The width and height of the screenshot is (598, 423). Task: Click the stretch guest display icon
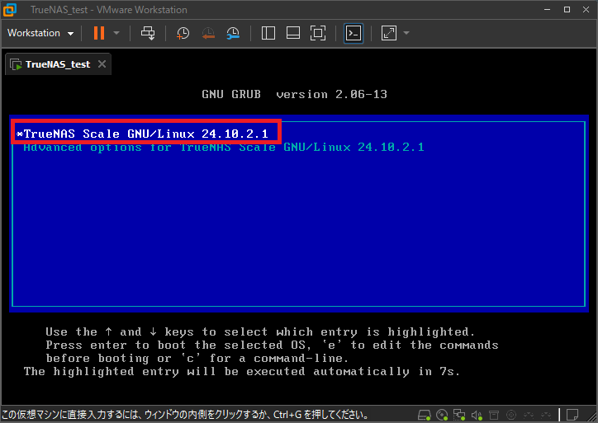[389, 33]
